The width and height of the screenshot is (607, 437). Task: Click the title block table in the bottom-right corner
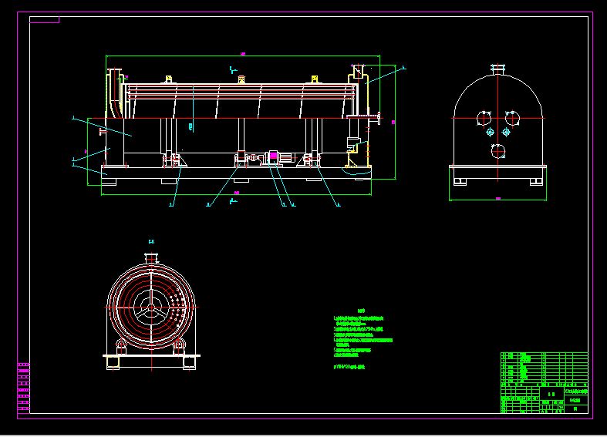coord(544,383)
